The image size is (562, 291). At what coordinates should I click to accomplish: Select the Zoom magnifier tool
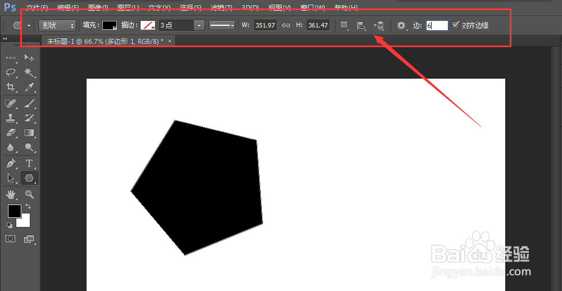tap(29, 194)
